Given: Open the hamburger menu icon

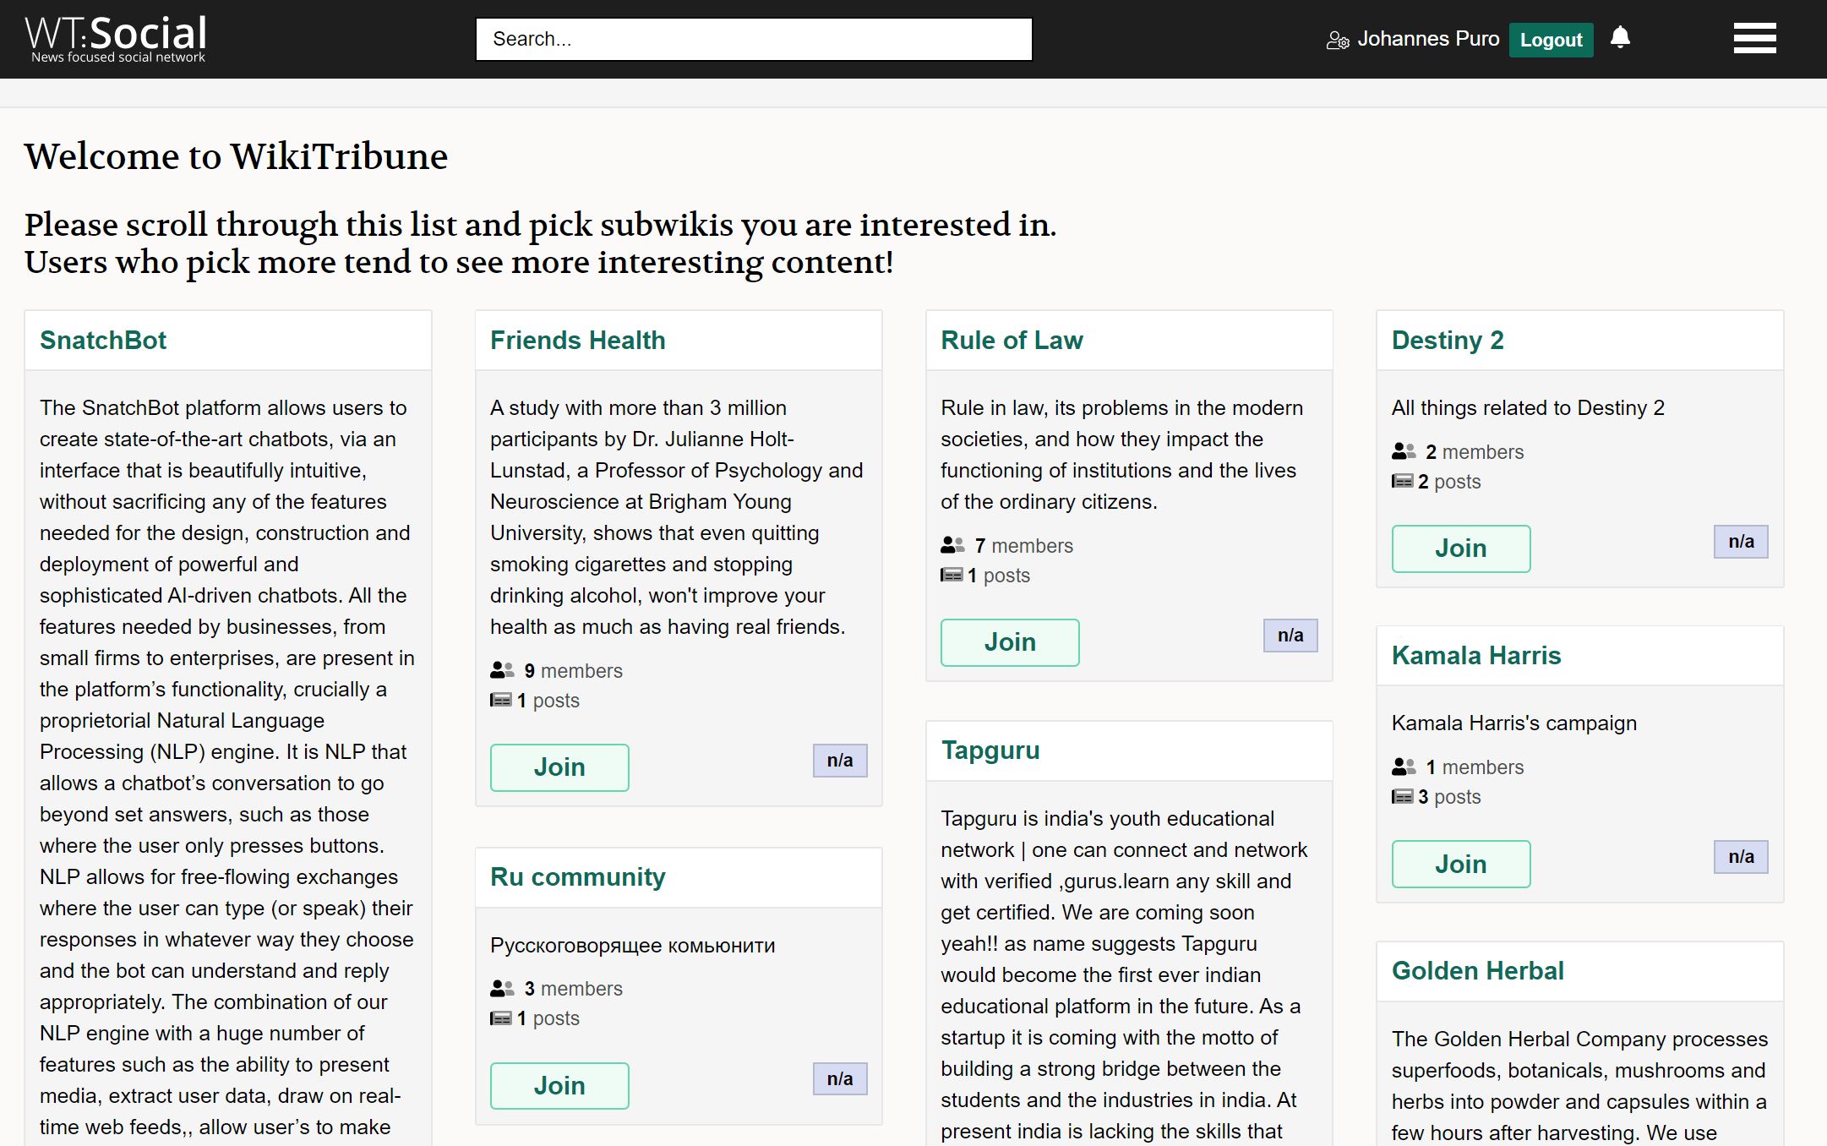Looking at the screenshot, I should (x=1754, y=39).
